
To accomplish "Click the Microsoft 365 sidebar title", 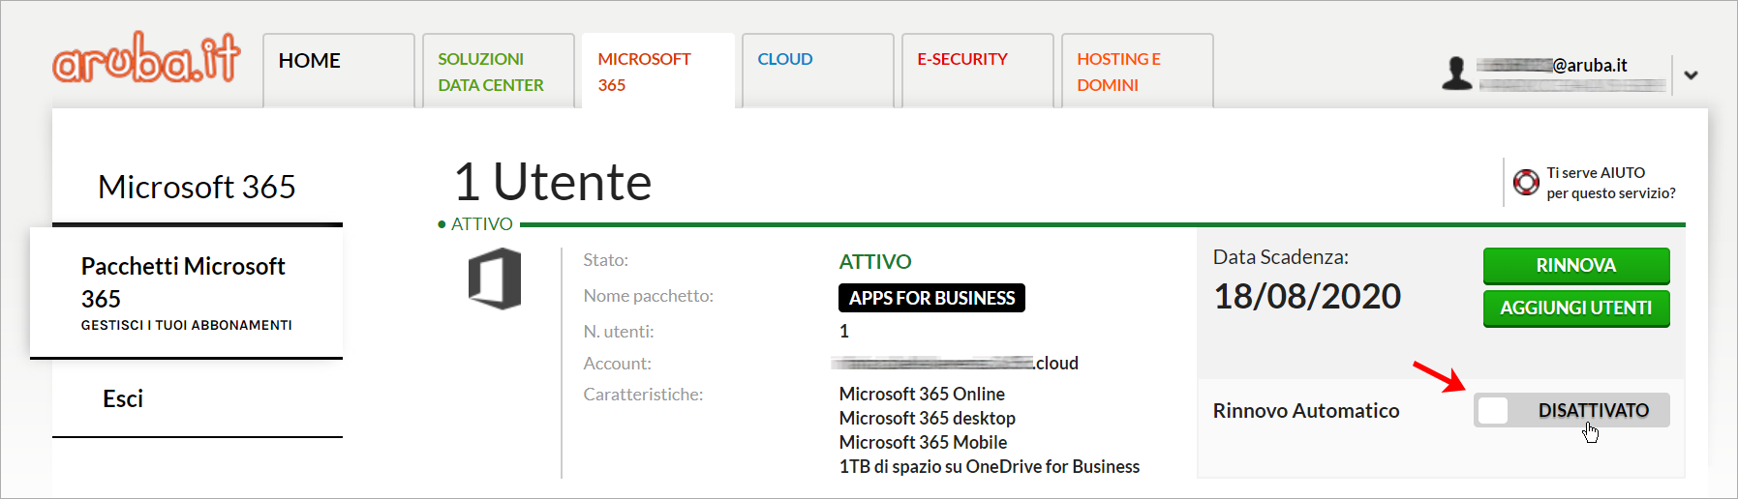I will point(197,187).
